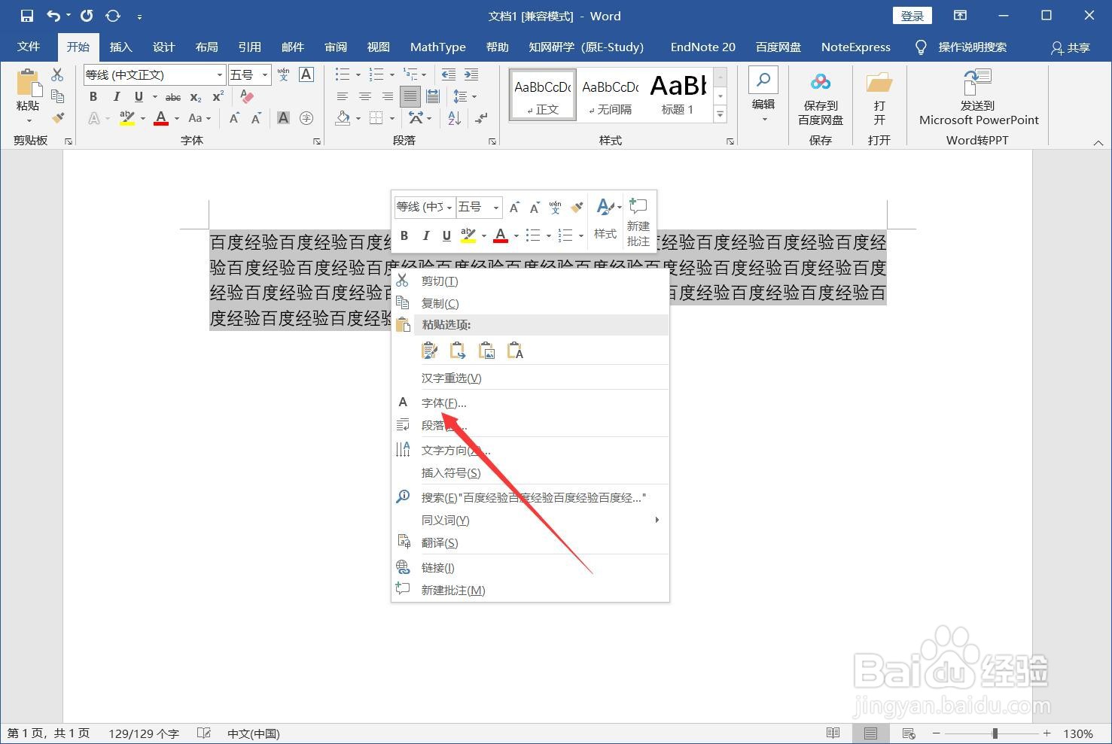Choose Cut in the context menu

coord(530,281)
